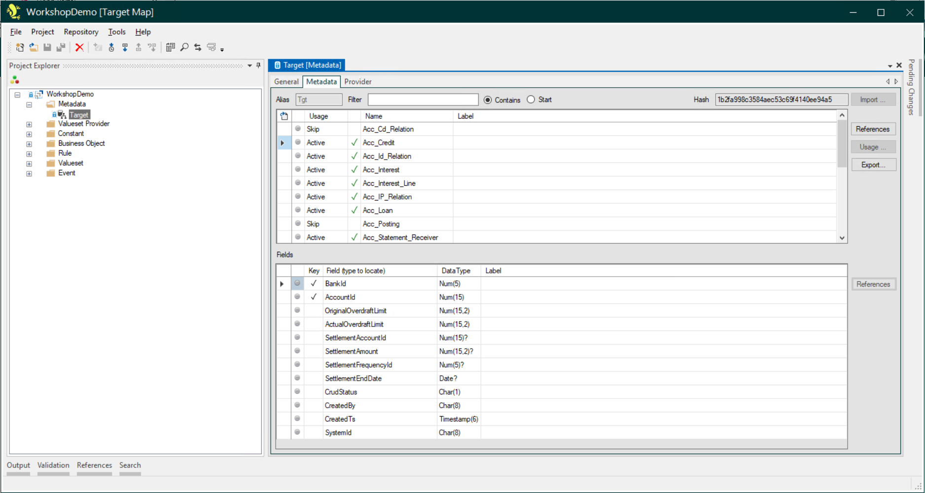
Task: Click inside the Filter input field
Action: [x=423, y=99]
